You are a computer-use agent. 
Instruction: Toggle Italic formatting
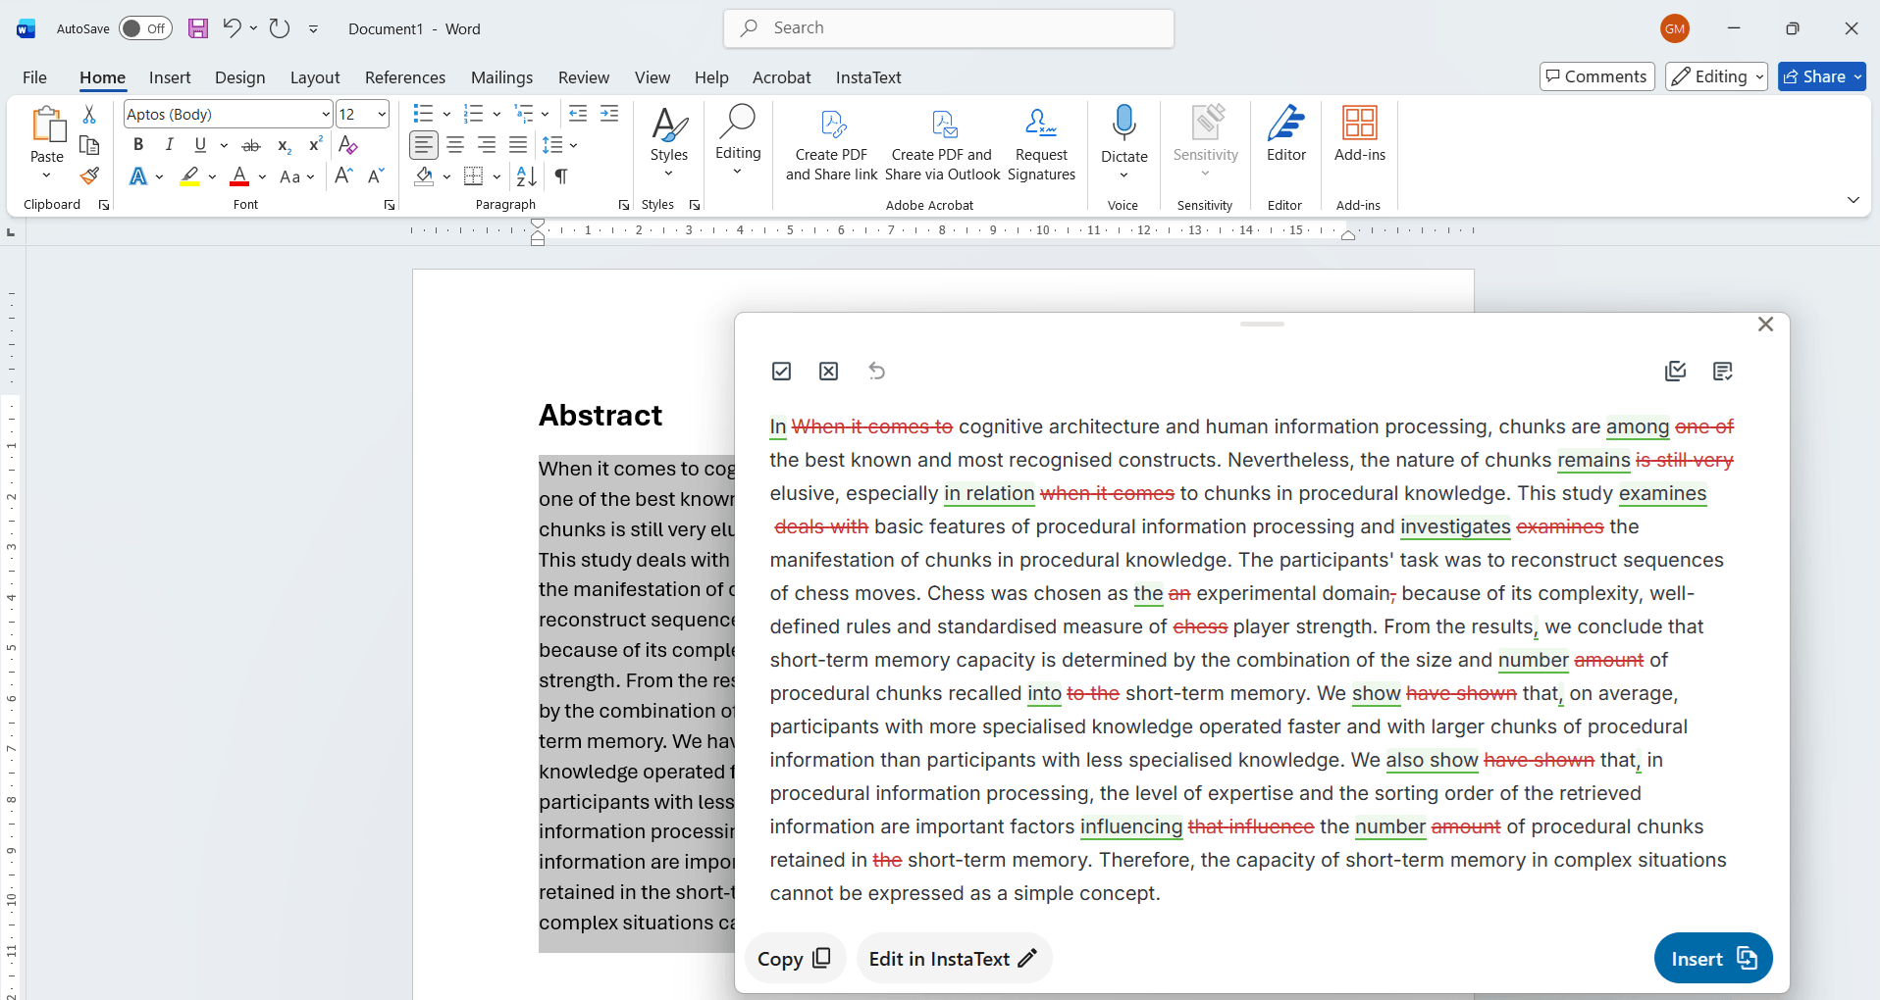coord(170,145)
